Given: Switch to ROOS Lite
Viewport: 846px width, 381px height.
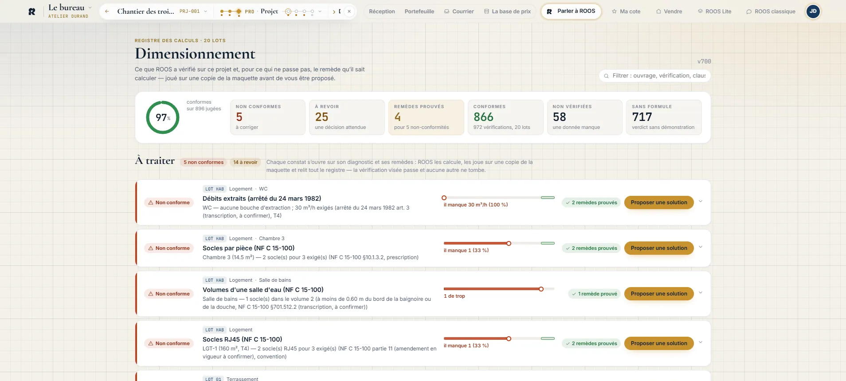Looking at the screenshot, I should pyautogui.click(x=714, y=12).
